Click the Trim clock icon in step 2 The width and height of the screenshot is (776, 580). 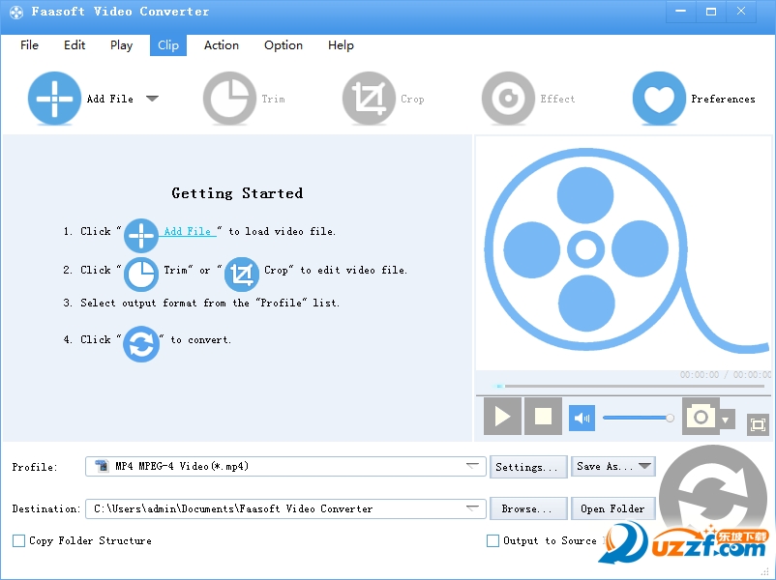(x=141, y=274)
